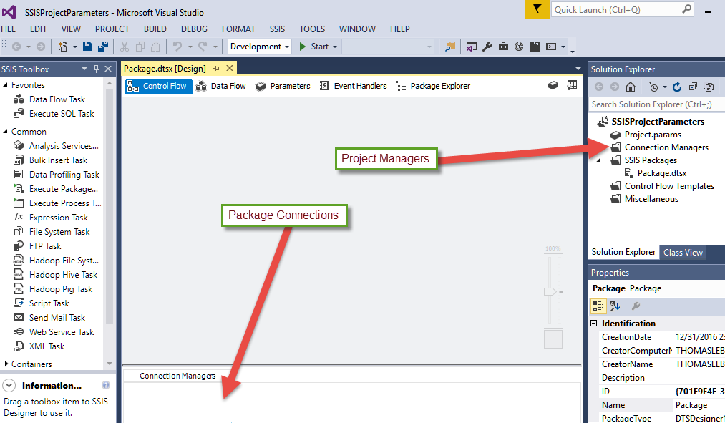This screenshot has width=725, height=423.
Task: Open the PROJECT menu
Action: pos(112,29)
